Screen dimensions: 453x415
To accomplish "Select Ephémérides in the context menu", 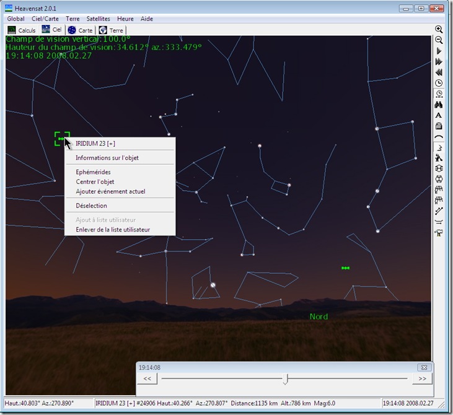I will click(x=120, y=172).
